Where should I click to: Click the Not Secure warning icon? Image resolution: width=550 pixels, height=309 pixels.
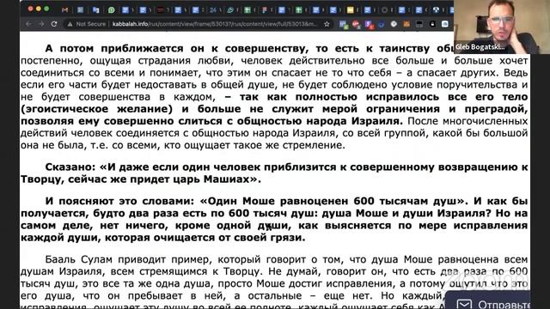click(x=70, y=24)
